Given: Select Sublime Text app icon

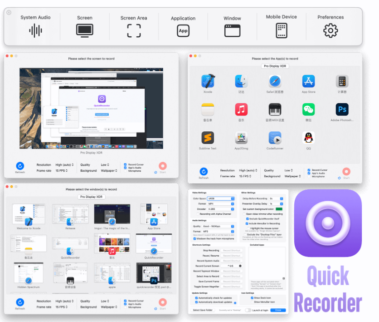Looking at the screenshot, I should (208, 138).
